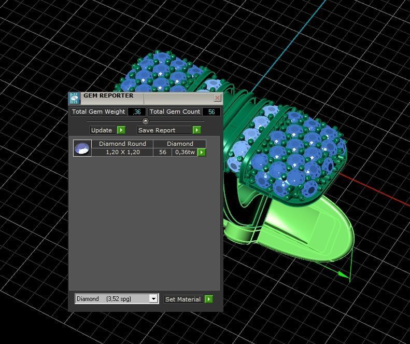Click the 'Total Gem Count' label
410x344 pixels.
coord(175,112)
